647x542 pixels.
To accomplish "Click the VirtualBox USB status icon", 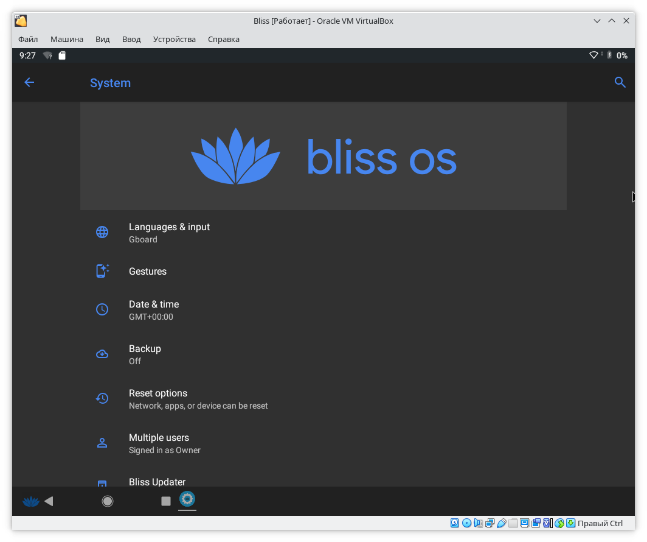I will [x=502, y=523].
